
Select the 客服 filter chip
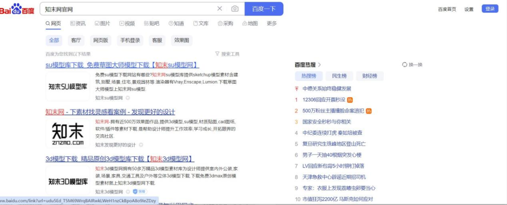157,41
